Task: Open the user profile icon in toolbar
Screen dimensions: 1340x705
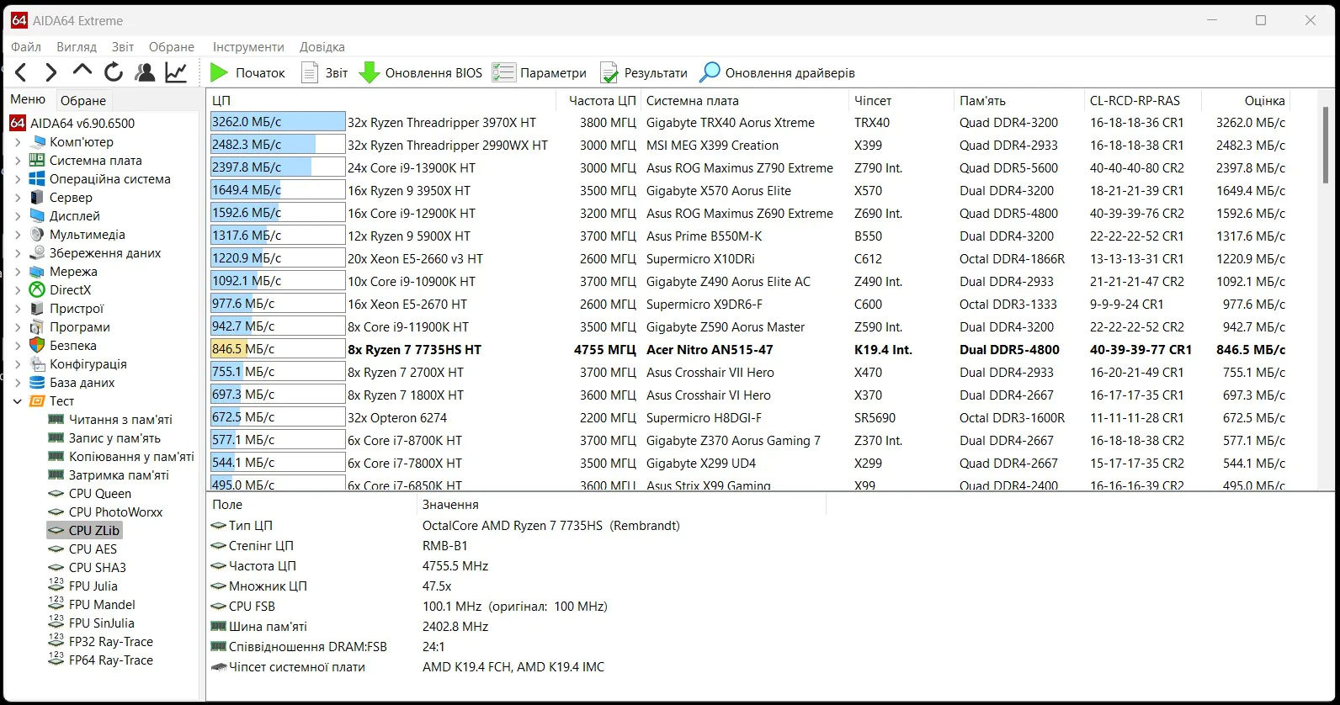Action: tap(145, 73)
